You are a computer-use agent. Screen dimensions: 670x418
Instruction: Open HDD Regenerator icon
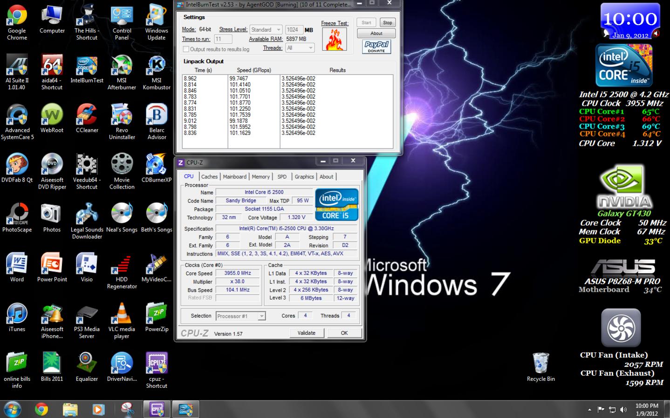(x=122, y=271)
